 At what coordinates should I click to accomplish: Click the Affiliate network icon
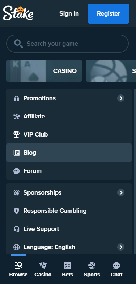coord(16,117)
